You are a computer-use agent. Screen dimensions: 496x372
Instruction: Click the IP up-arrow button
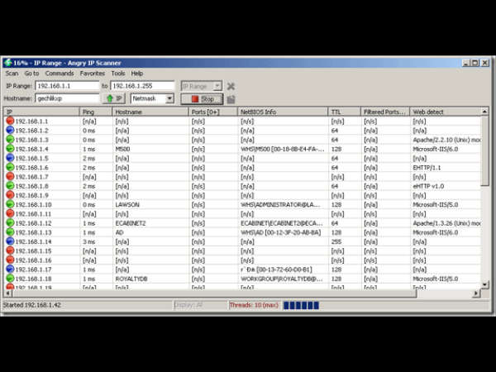[x=114, y=98]
